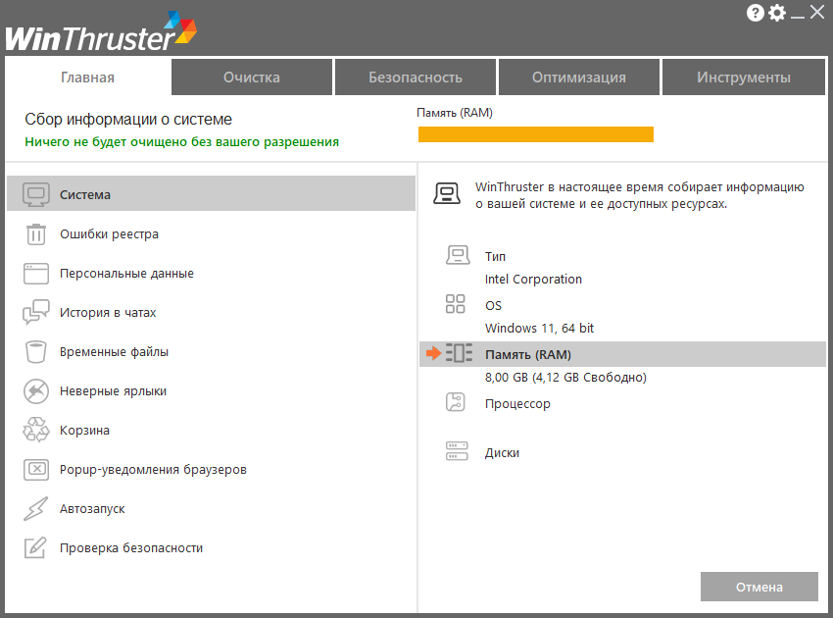Click the Память (RAM) caption above progress bar

[455, 113]
